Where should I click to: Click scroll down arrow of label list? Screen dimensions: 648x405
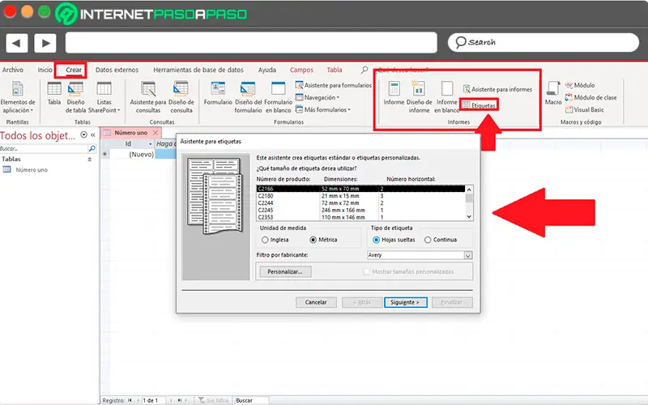(469, 216)
